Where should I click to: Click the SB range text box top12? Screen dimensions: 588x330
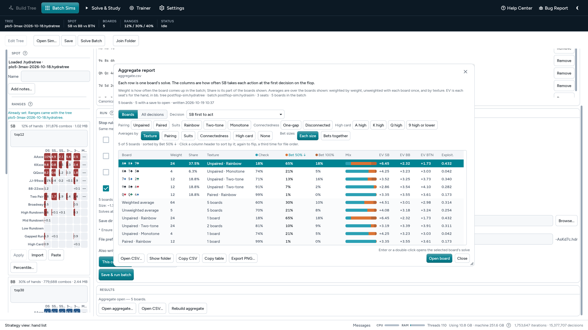click(x=49, y=138)
